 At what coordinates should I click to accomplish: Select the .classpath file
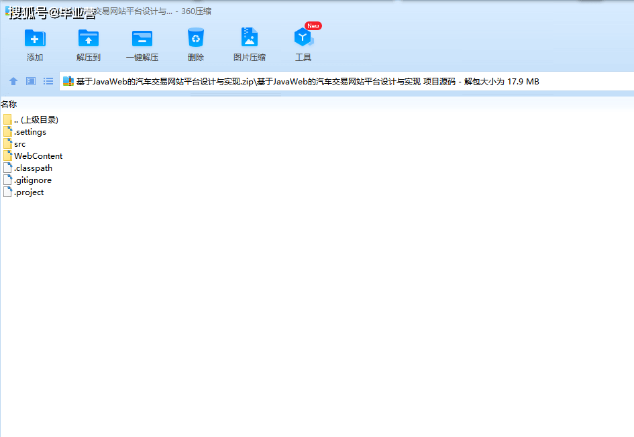(x=32, y=168)
